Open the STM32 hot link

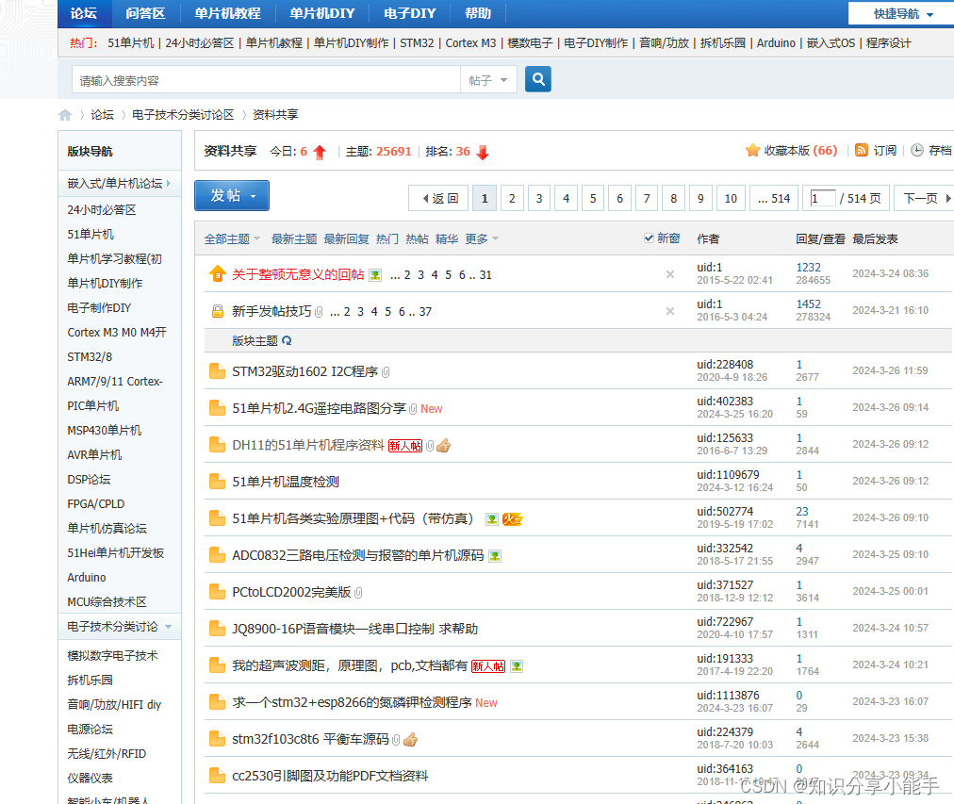[x=417, y=43]
